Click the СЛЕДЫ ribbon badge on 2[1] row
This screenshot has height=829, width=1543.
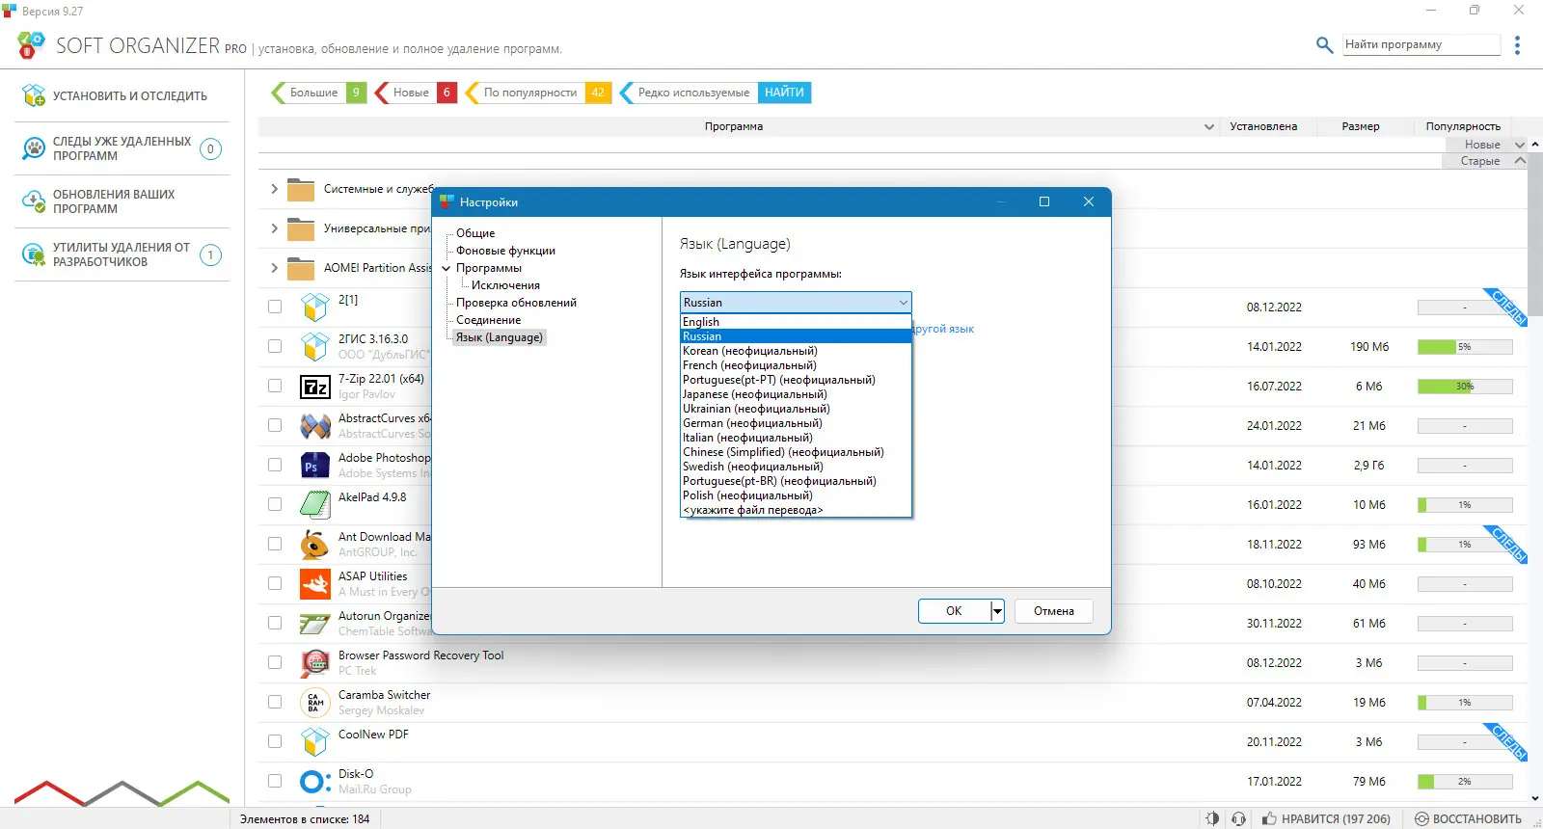pos(1507,307)
